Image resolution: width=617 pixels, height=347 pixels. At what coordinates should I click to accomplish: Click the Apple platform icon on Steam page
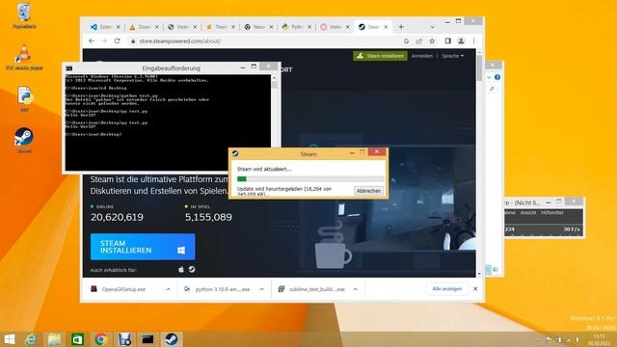(x=181, y=270)
